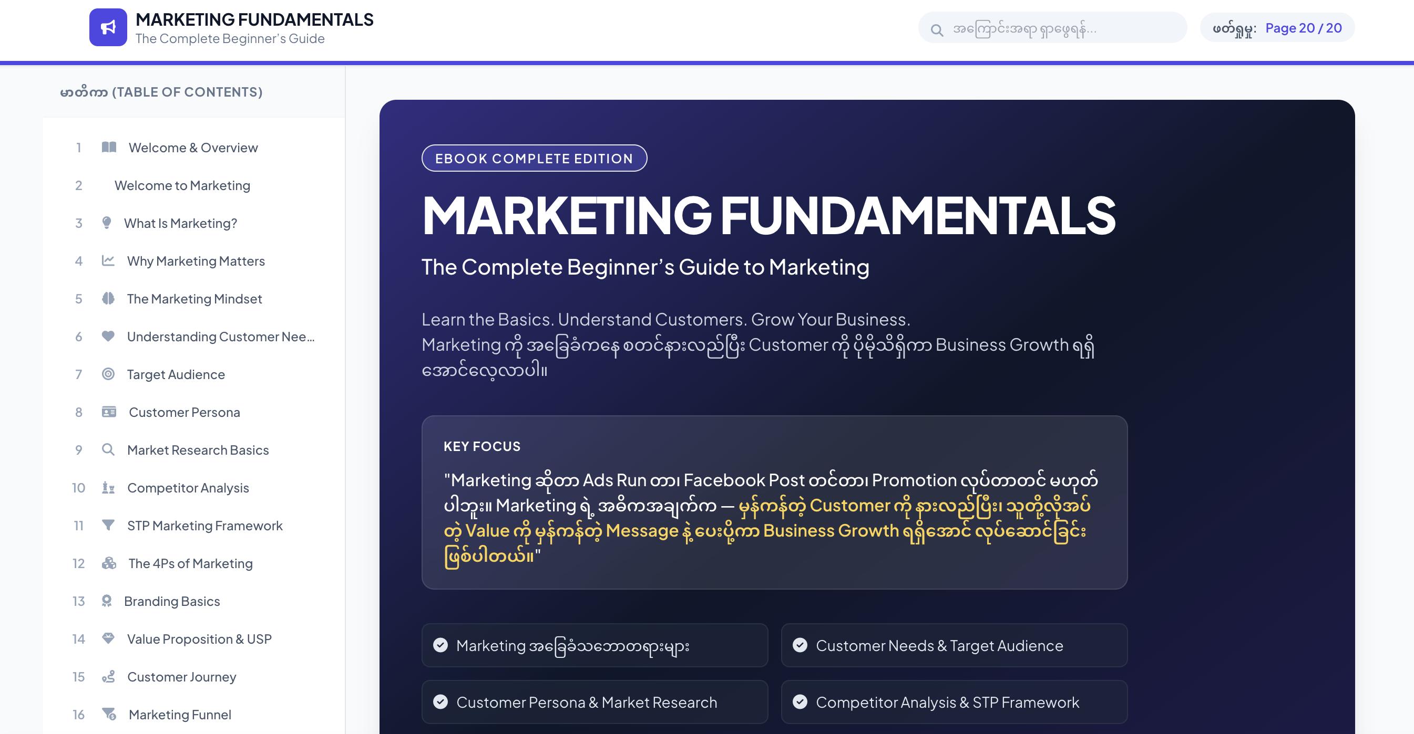
Task: Click check icon beside Customer Persona & Market Research
Action: click(440, 701)
